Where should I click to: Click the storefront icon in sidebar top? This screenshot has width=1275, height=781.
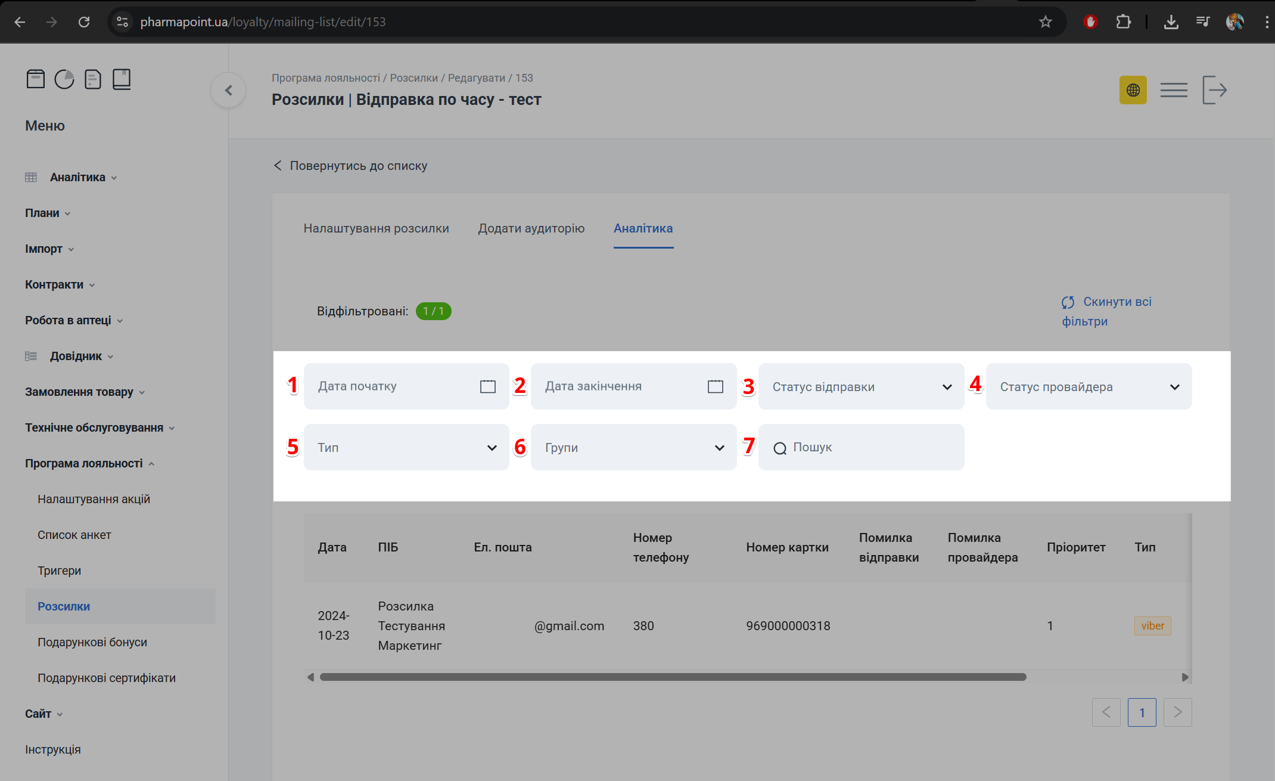coord(36,79)
